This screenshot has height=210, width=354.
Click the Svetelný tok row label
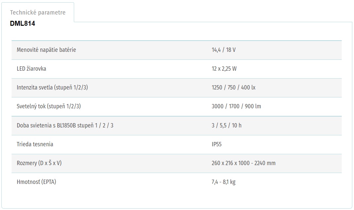point(49,106)
